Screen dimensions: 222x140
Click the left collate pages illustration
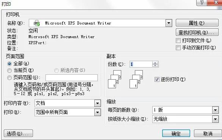(114, 79)
